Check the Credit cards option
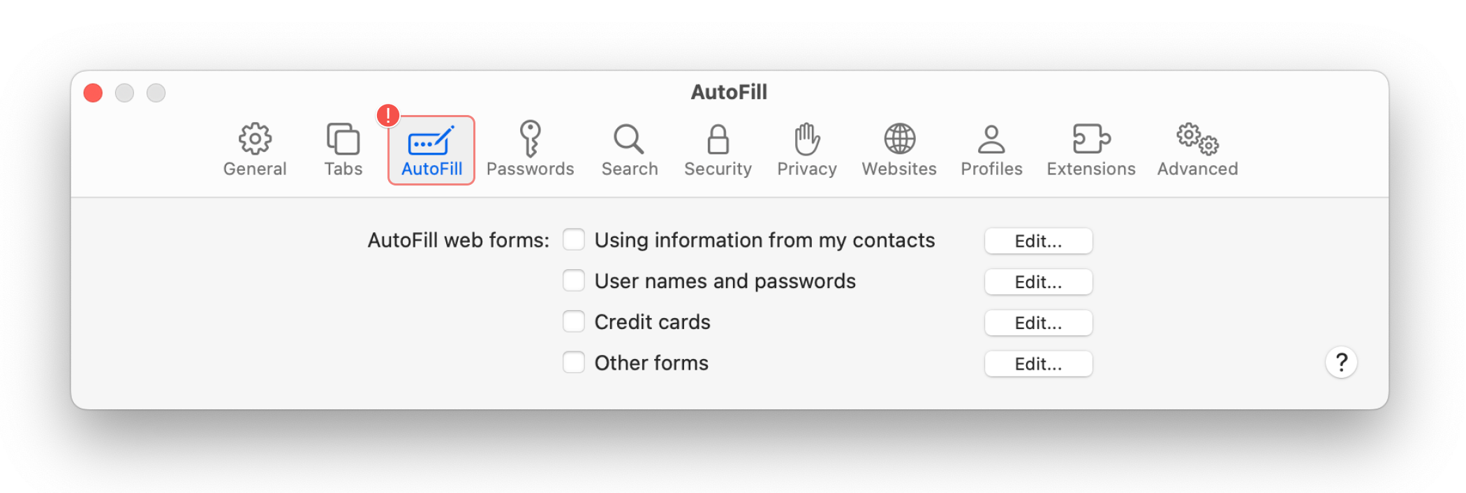Viewport: 1466px width, 493px height. pos(574,321)
